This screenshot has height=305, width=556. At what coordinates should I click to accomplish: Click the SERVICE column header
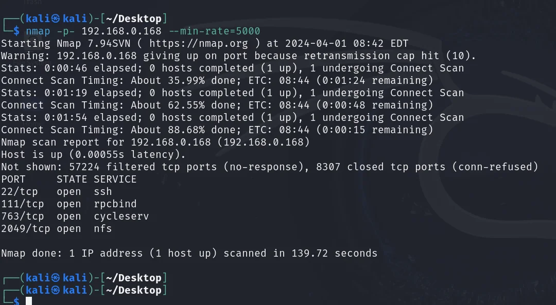pyautogui.click(x=115, y=179)
